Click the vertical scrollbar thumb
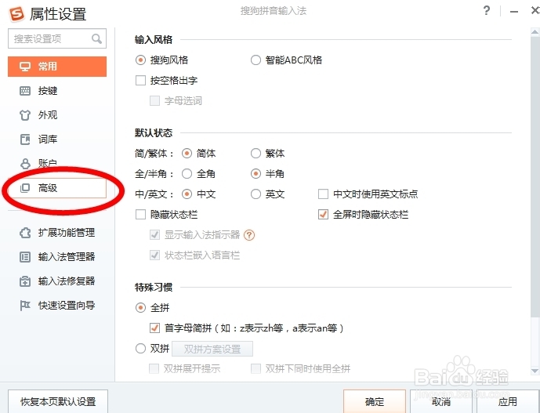The height and width of the screenshot is (413, 540). pyautogui.click(x=535, y=177)
